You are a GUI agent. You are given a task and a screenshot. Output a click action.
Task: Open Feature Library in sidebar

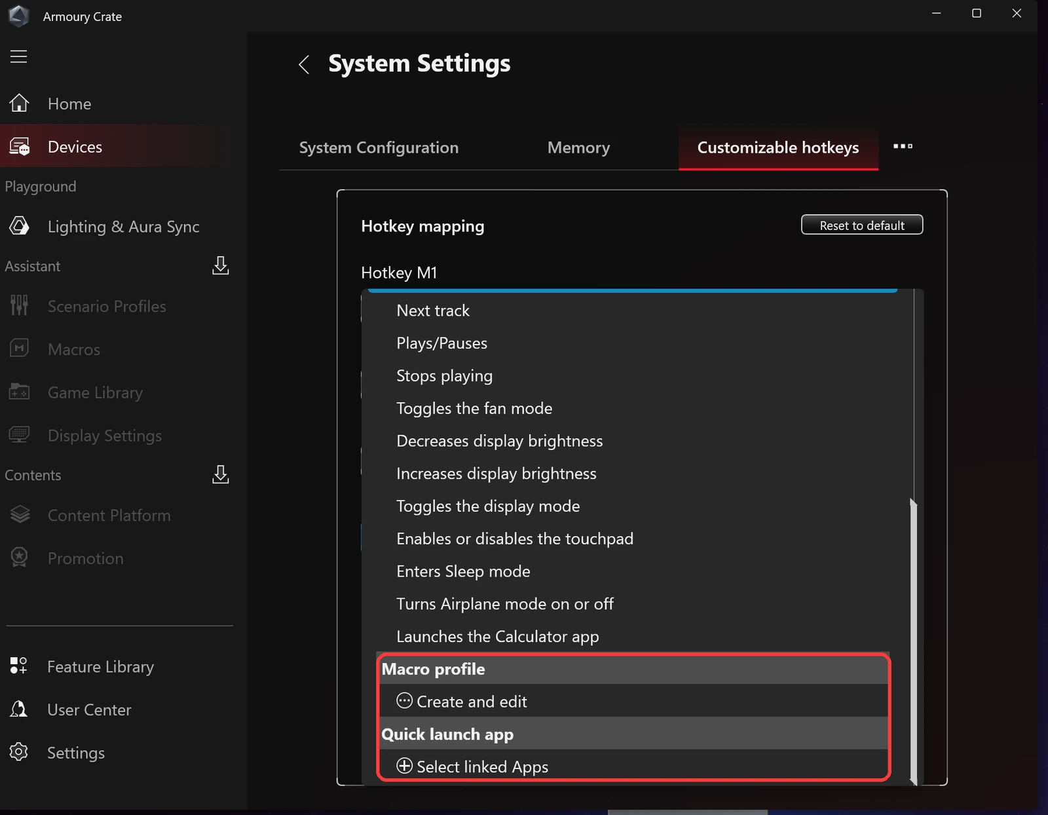point(100,666)
